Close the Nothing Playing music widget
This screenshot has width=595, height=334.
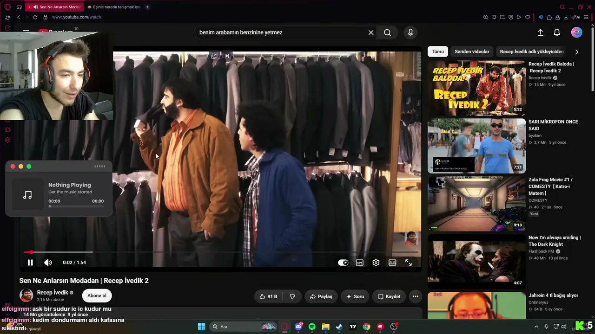click(13, 167)
